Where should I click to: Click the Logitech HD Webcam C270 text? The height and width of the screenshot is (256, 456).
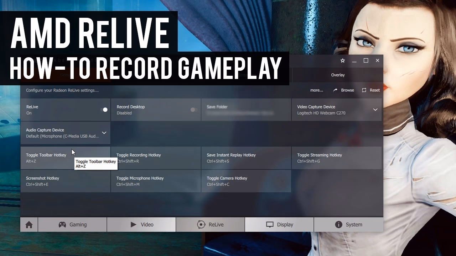321,113
